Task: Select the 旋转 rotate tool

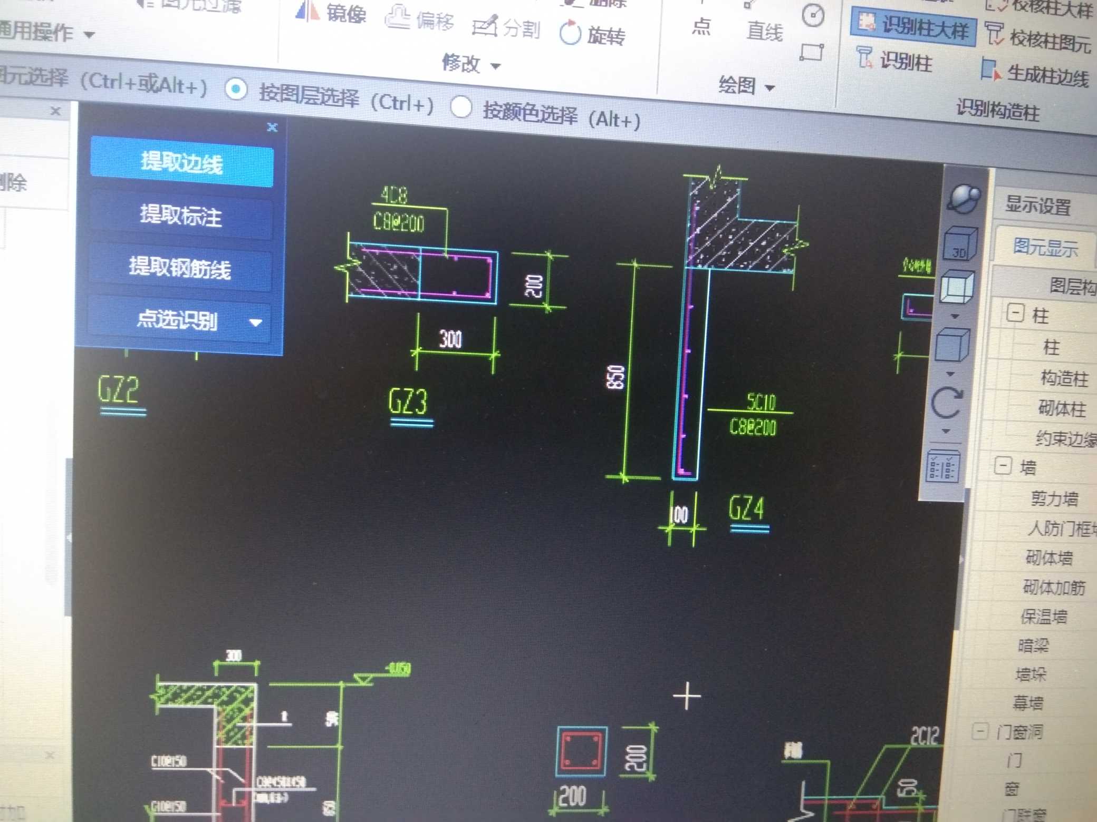Action: coord(593,34)
